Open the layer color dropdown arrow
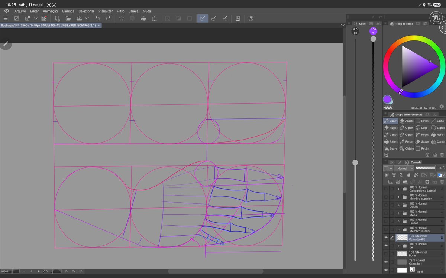Image resolution: width=446 pixels, height=278 pixels. click(444, 175)
